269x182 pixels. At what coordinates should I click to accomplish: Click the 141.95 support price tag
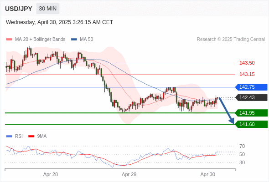tap(252, 113)
